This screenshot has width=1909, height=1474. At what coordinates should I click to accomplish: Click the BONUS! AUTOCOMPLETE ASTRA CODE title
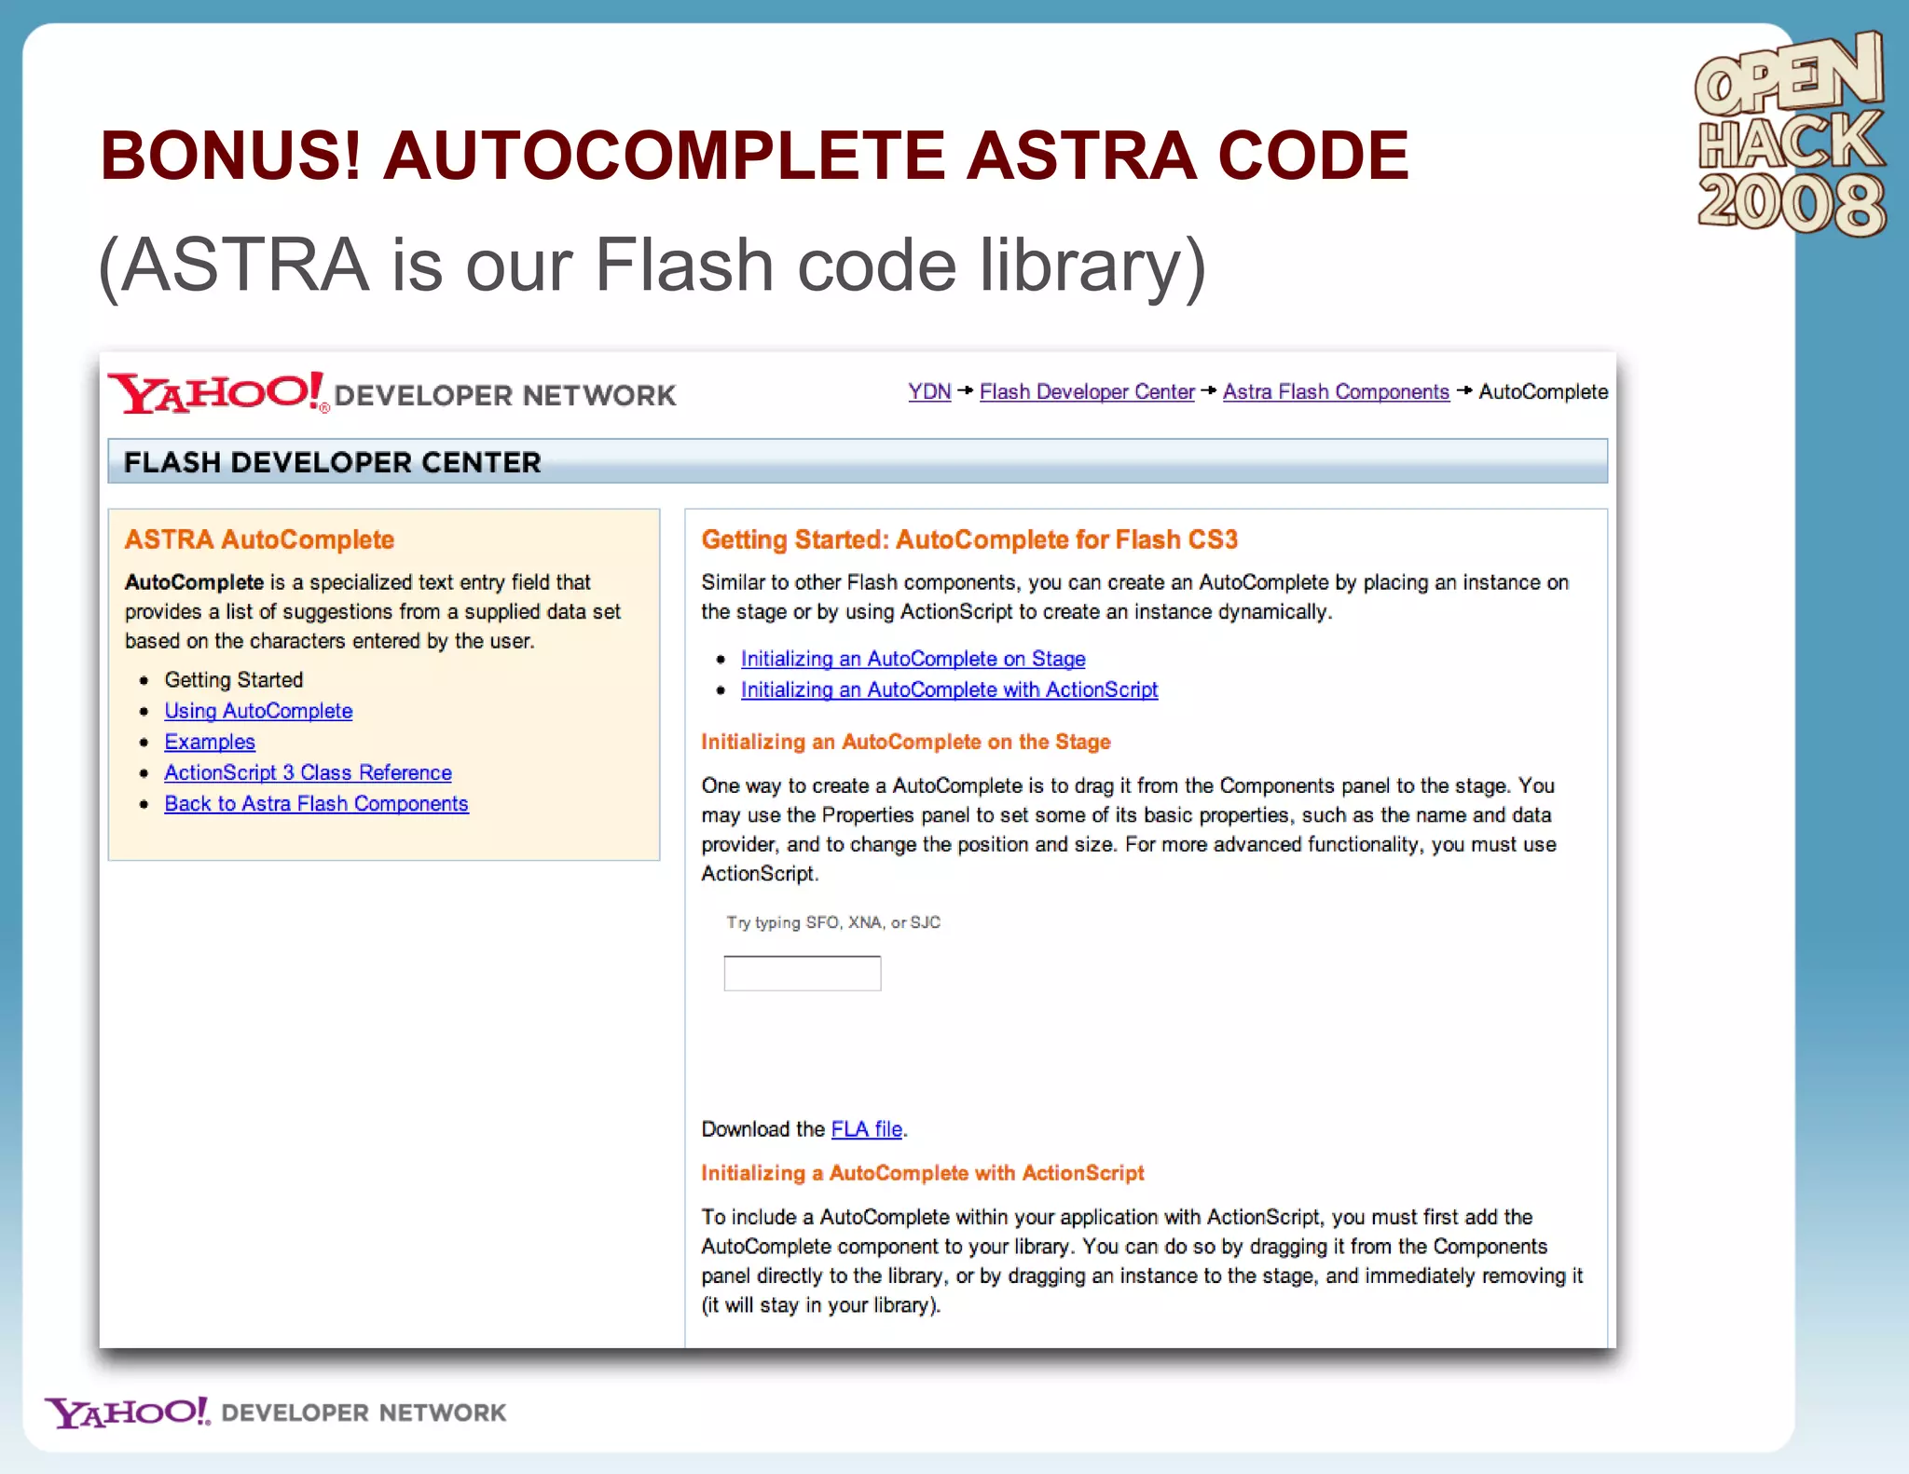(754, 155)
